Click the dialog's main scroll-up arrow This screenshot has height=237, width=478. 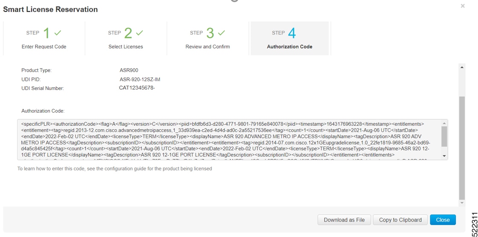pos(462,67)
